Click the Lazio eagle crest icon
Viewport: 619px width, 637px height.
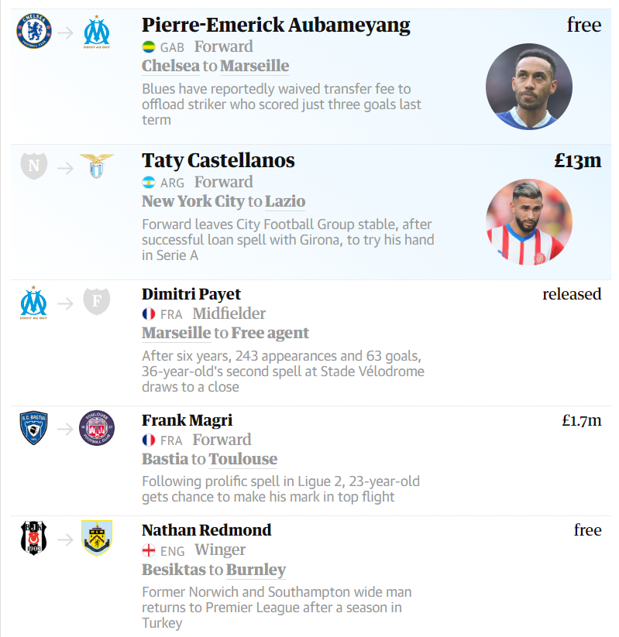(97, 166)
